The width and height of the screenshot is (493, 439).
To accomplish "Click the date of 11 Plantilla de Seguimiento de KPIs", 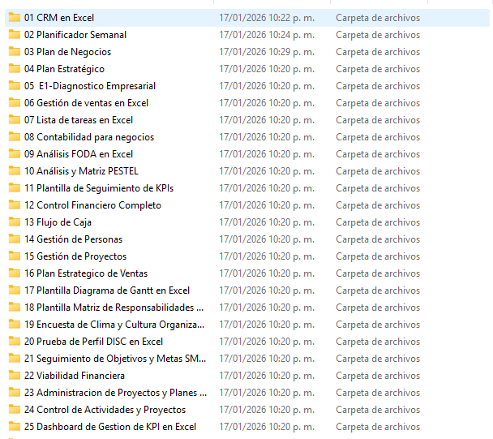I will pos(266,188).
